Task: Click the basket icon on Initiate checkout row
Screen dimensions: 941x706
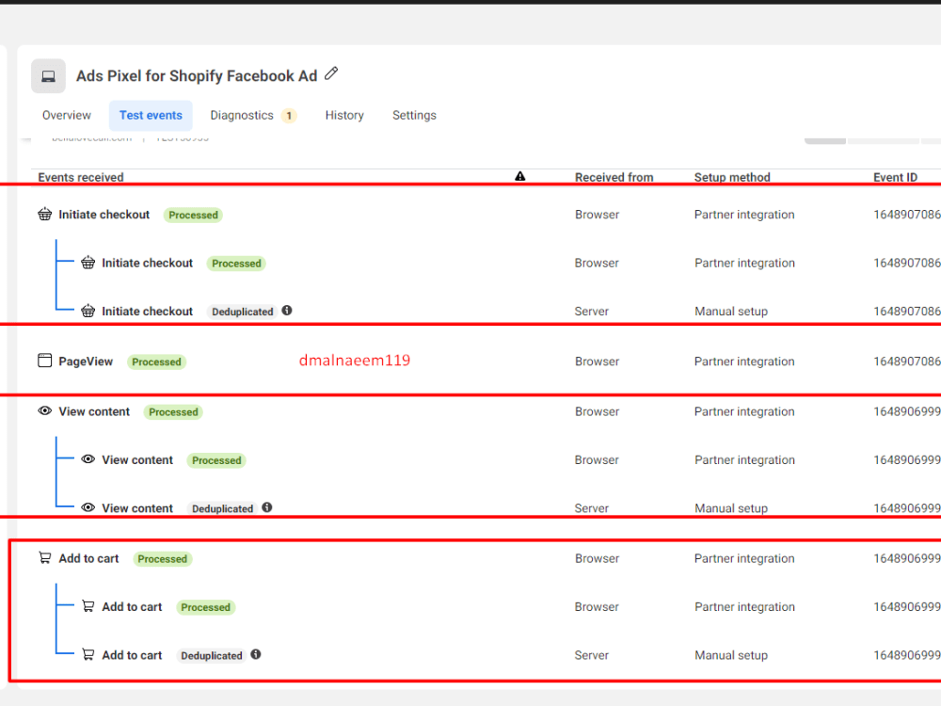Action: pyautogui.click(x=44, y=215)
